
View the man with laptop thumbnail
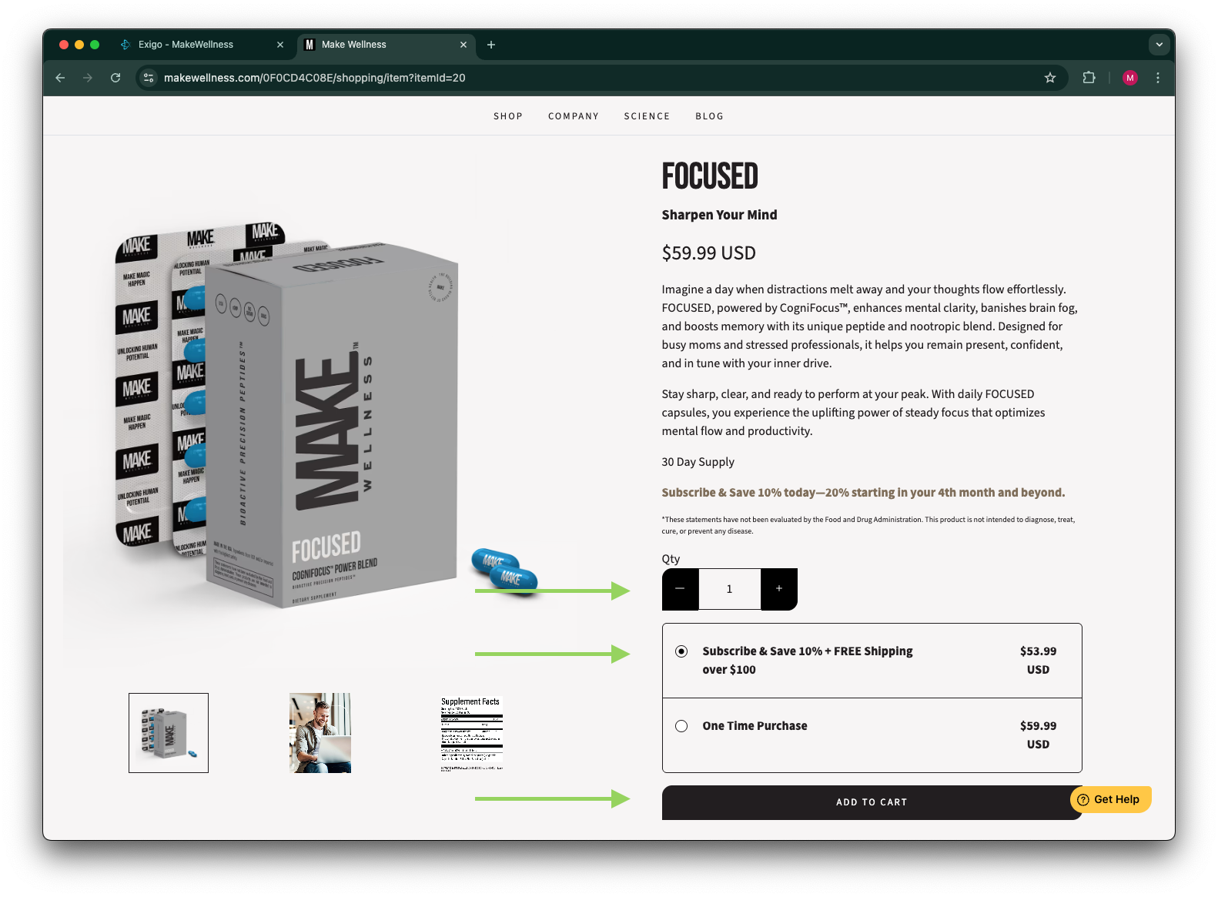tap(320, 733)
